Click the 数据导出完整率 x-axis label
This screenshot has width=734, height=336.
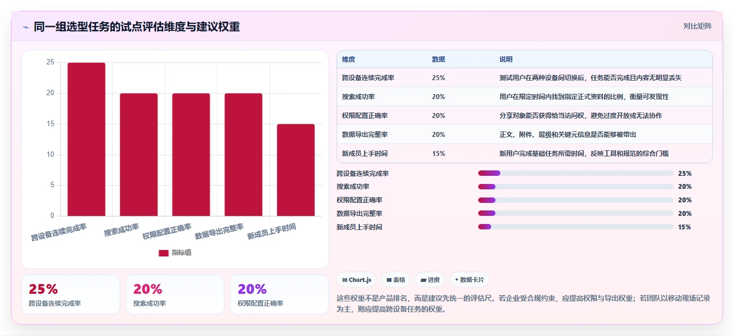click(x=220, y=231)
